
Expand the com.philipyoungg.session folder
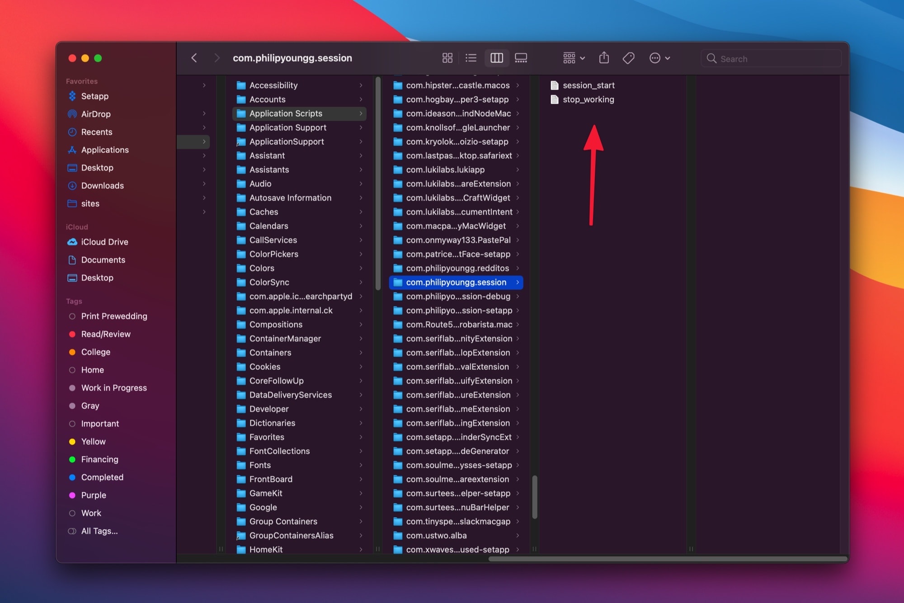click(518, 282)
